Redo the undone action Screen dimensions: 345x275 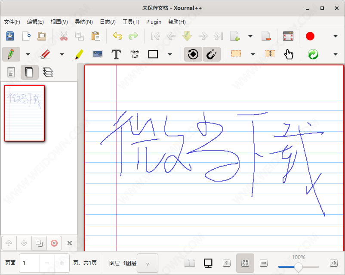coord(133,36)
